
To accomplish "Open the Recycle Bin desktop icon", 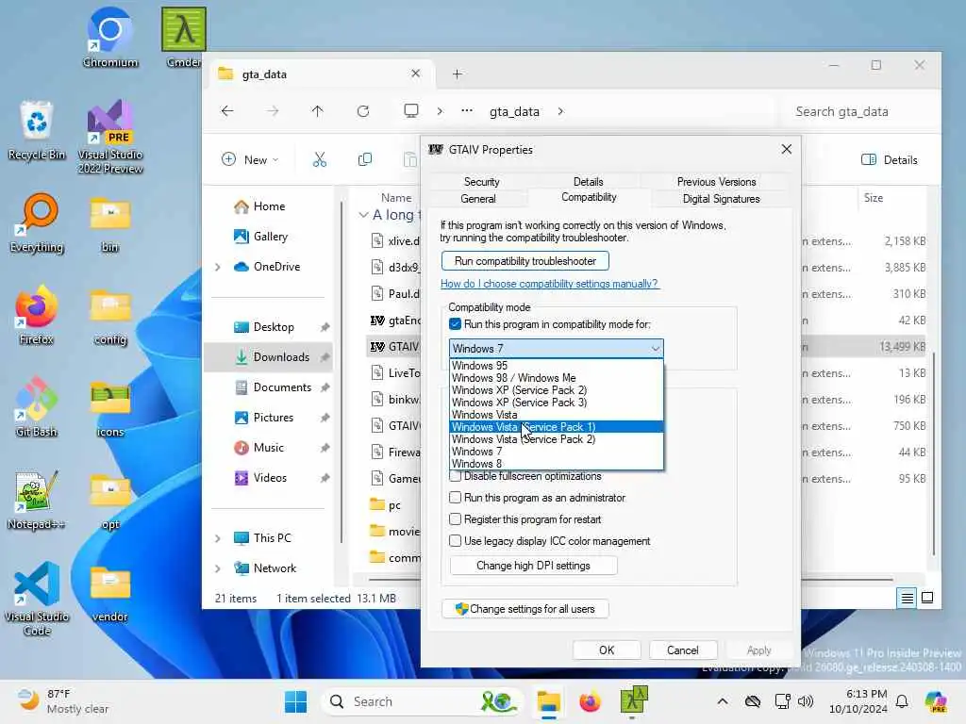I will coord(37,130).
